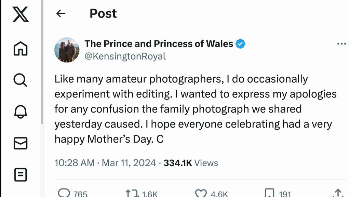Screen dimensions: 350x197
Task: Click the X logo icon
Action: pyautogui.click(x=21, y=14)
